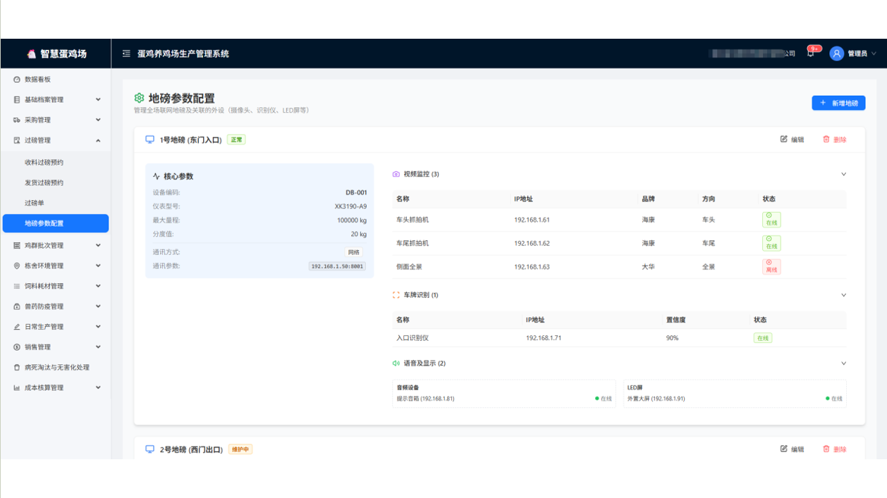Click the 离线 status of 侧面全景

(x=771, y=266)
